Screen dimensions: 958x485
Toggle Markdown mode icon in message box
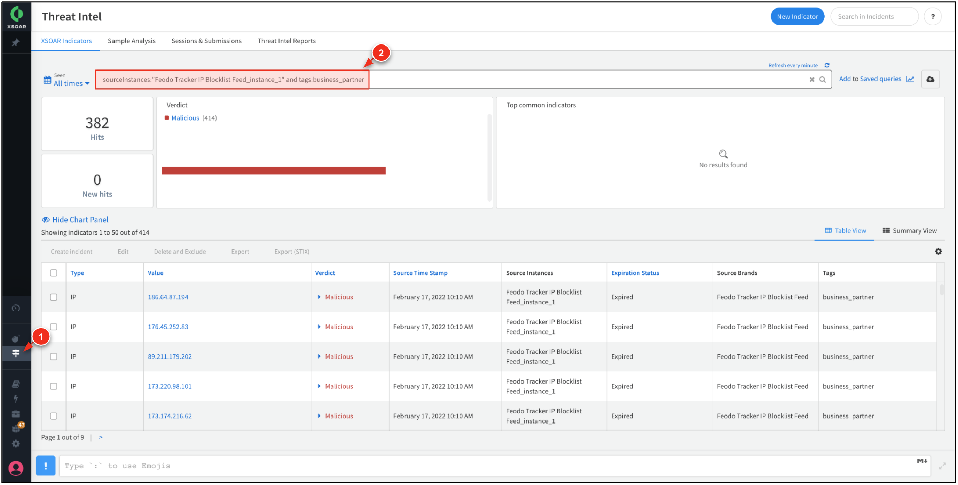pyautogui.click(x=921, y=461)
